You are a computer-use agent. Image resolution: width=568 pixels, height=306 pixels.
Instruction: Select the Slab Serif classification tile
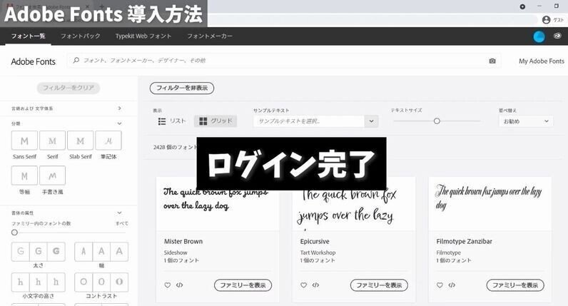coord(81,141)
